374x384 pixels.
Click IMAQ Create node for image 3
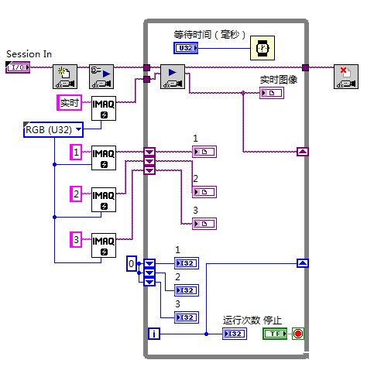coord(104,245)
